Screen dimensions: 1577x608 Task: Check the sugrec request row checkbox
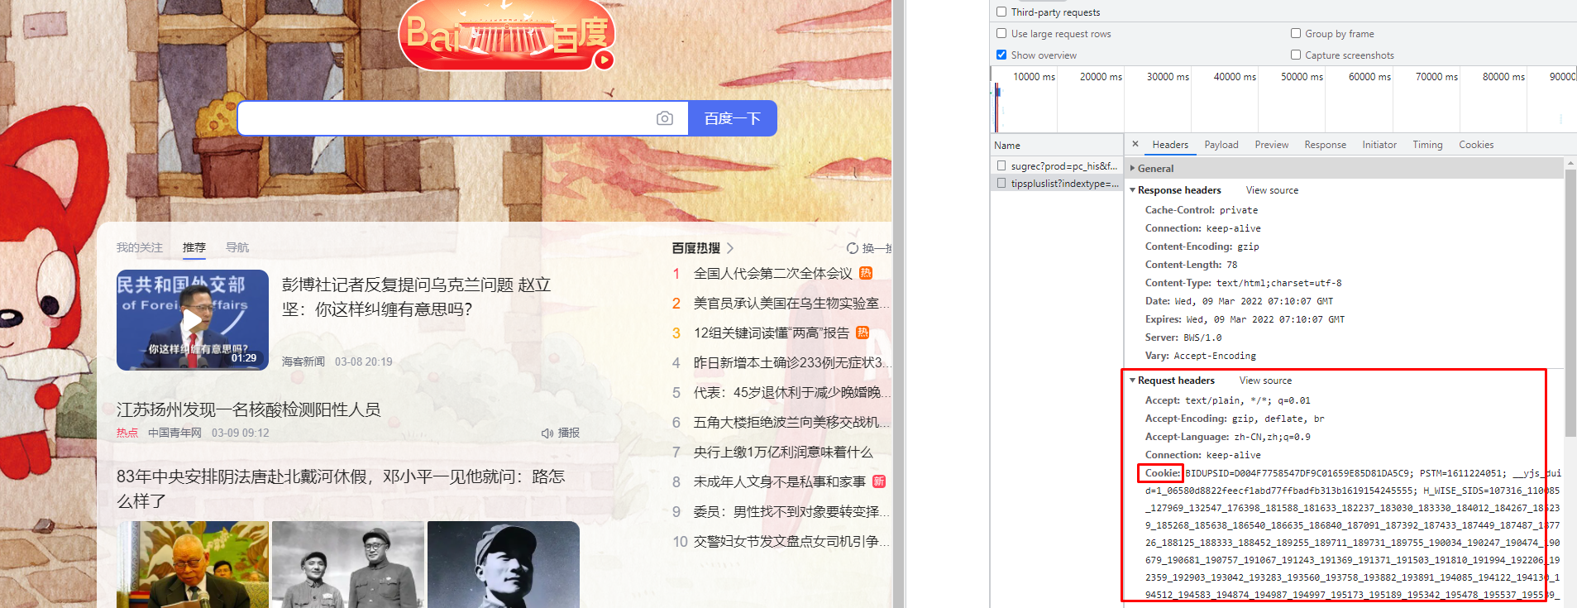click(x=1001, y=165)
